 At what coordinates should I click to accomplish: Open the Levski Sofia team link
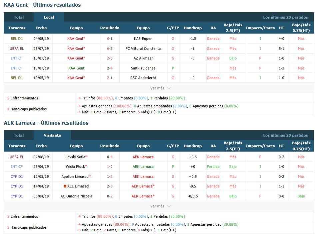75,157
